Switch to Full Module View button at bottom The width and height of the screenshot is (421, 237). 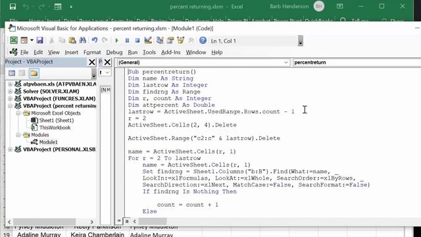(127, 221)
